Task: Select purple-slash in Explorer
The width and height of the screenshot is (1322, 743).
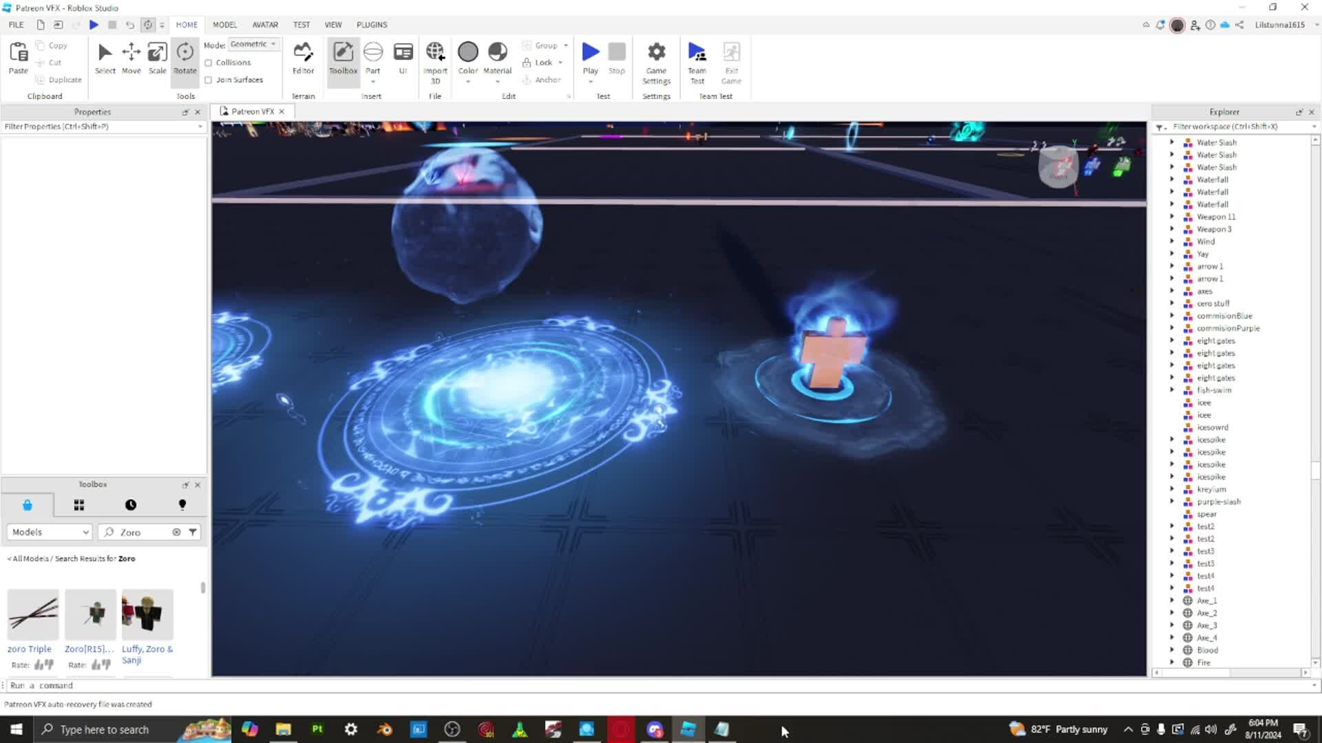Action: [x=1218, y=502]
